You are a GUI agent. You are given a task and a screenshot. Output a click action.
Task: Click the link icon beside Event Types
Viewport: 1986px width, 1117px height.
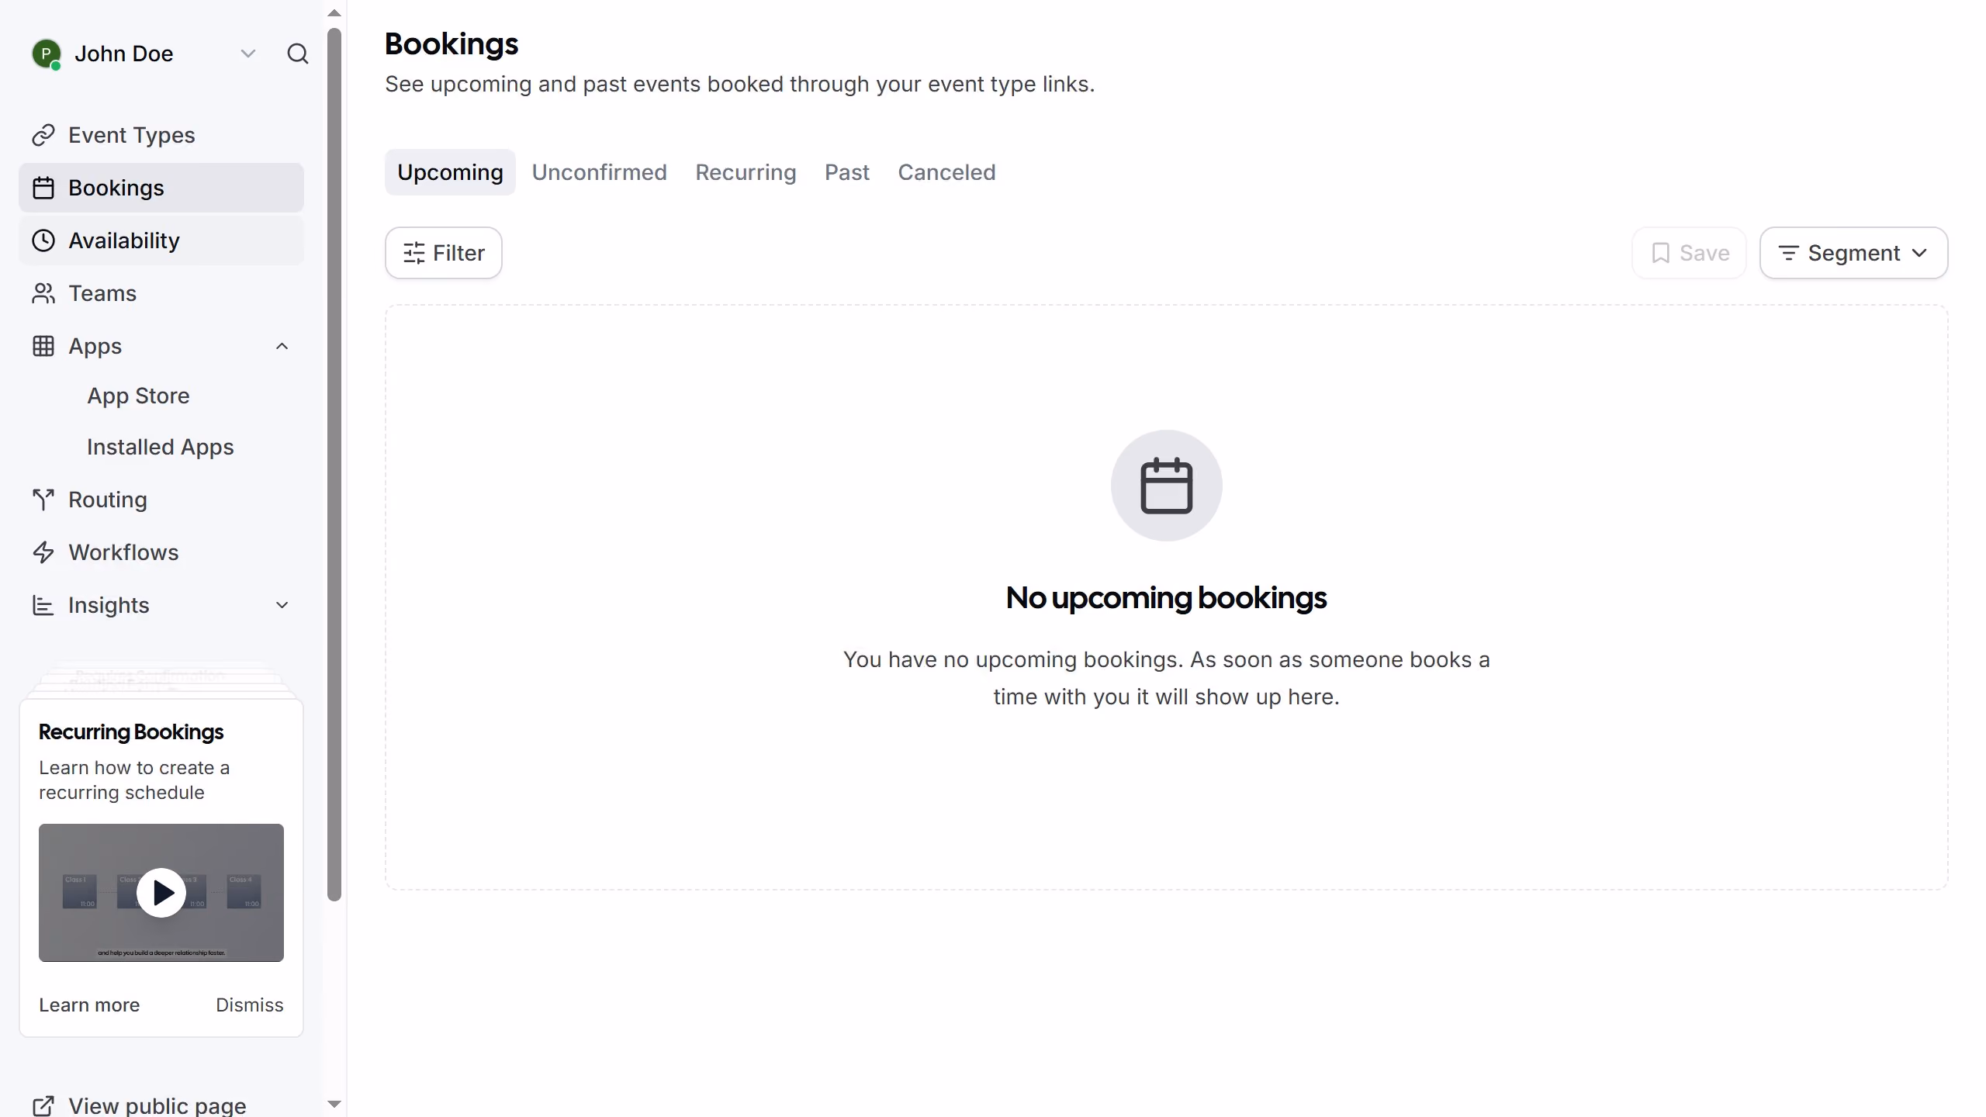pyautogui.click(x=43, y=135)
